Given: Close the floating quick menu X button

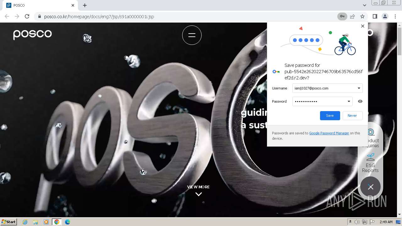Looking at the screenshot, I should (x=371, y=187).
